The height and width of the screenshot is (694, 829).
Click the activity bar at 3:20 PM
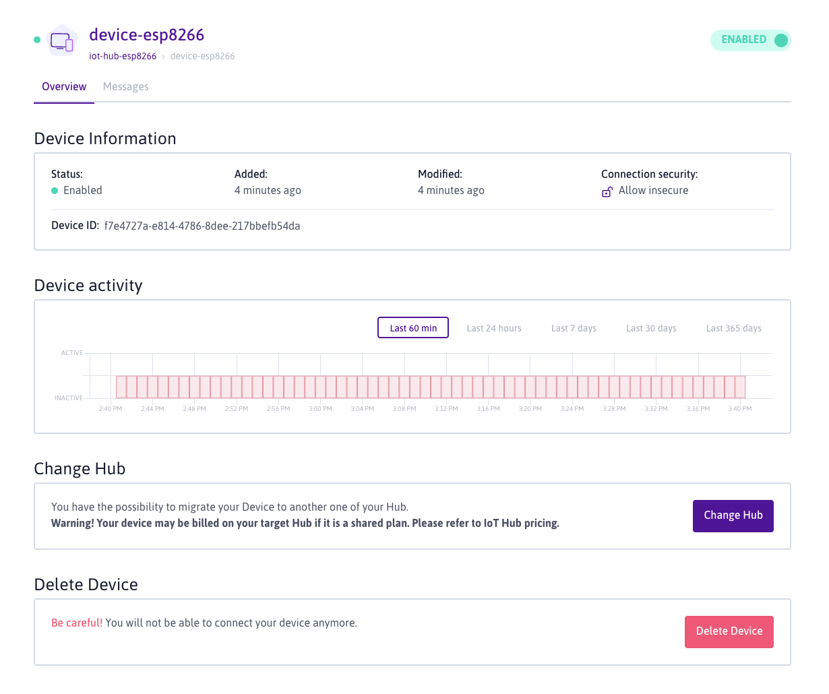pyautogui.click(x=530, y=387)
